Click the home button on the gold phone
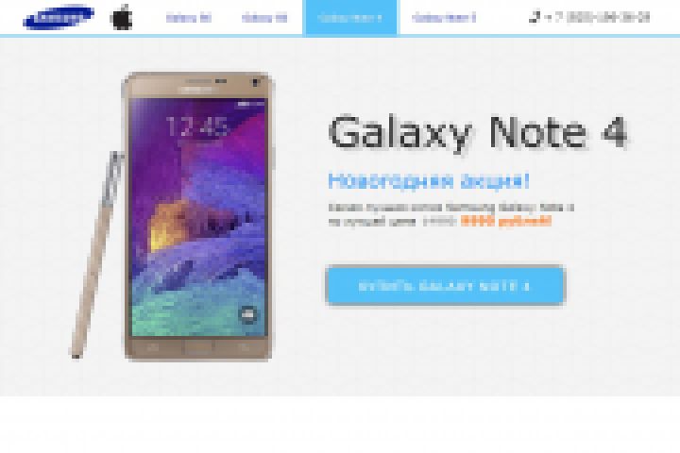Image resolution: width=680 pixels, height=453 pixels. 197,347
